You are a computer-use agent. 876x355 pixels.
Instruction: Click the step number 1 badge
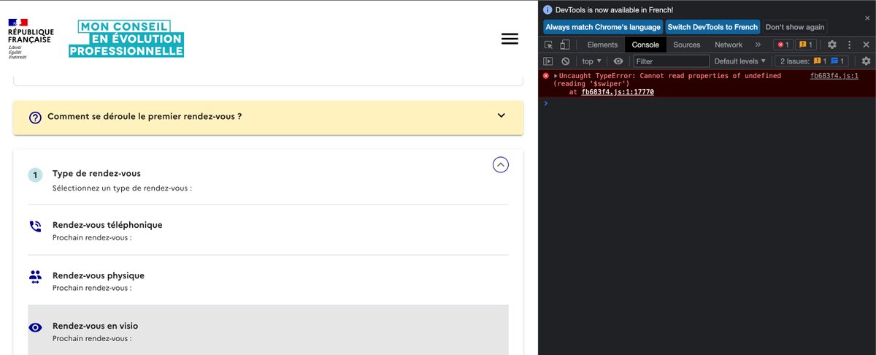pyautogui.click(x=35, y=175)
